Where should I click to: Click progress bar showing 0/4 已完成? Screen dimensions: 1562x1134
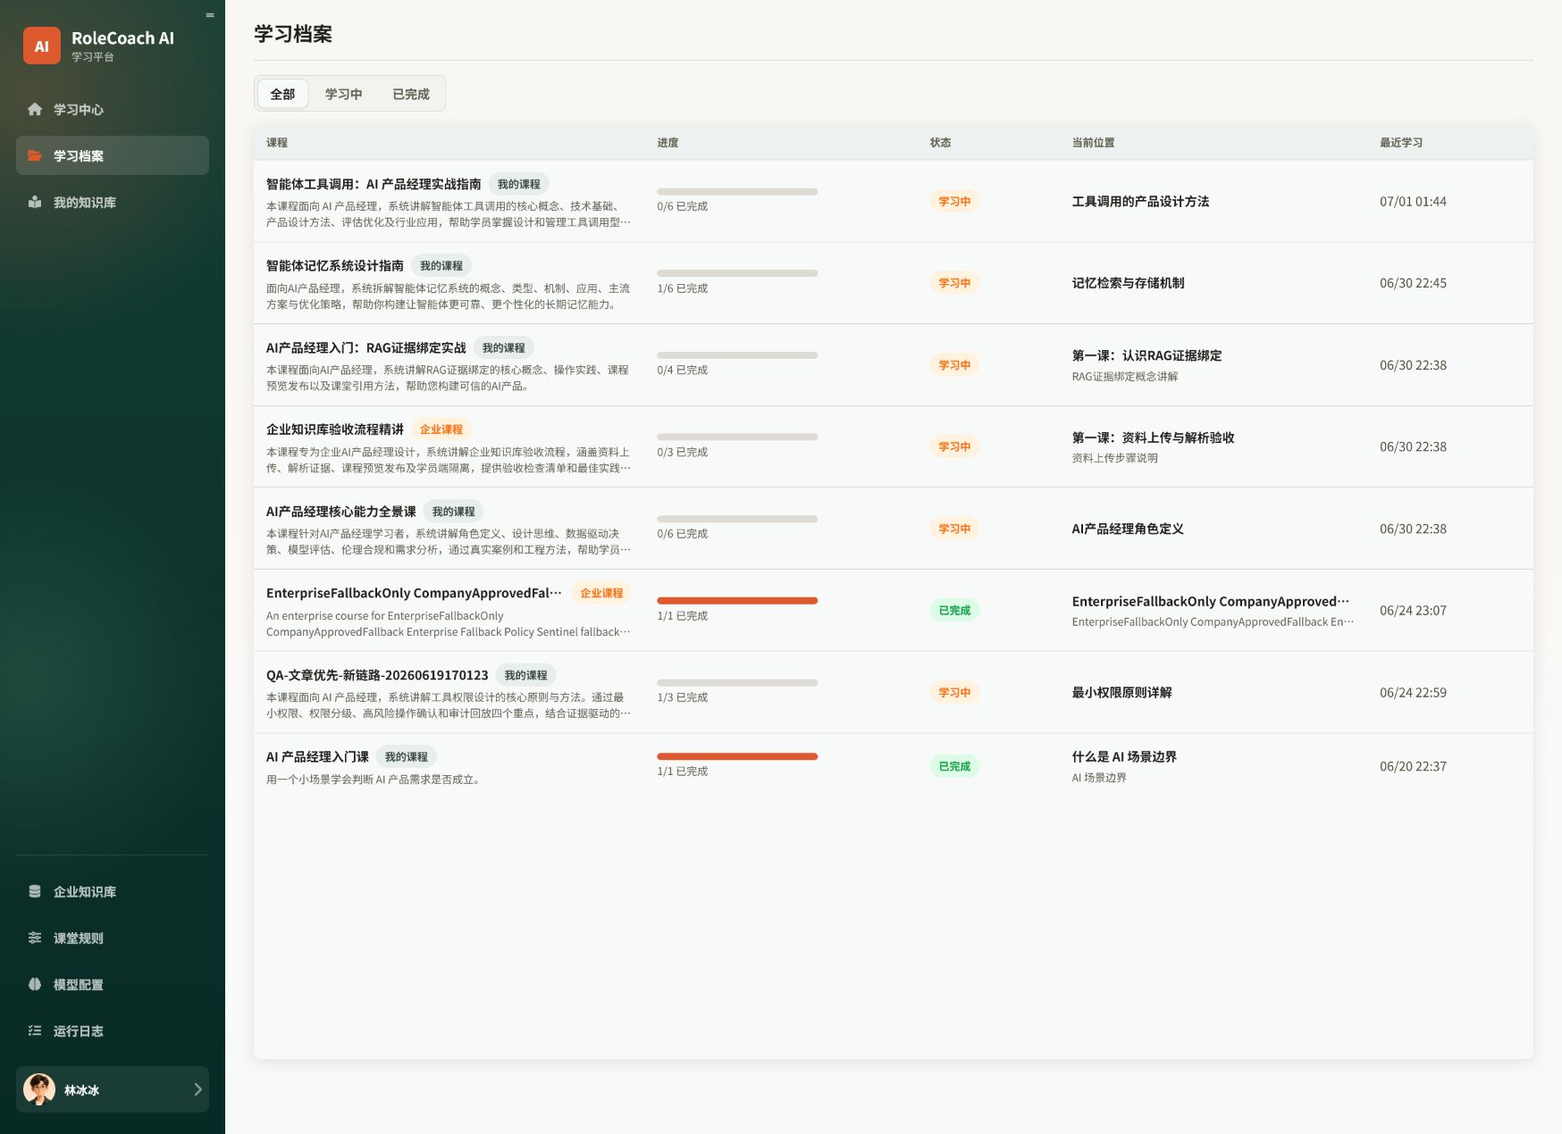pyautogui.click(x=737, y=355)
